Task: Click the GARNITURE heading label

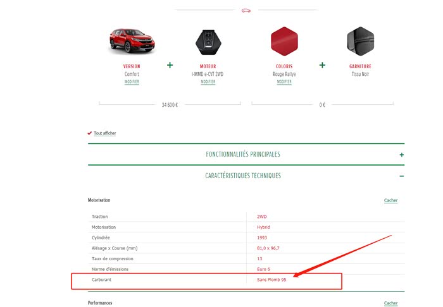Action: click(x=360, y=66)
